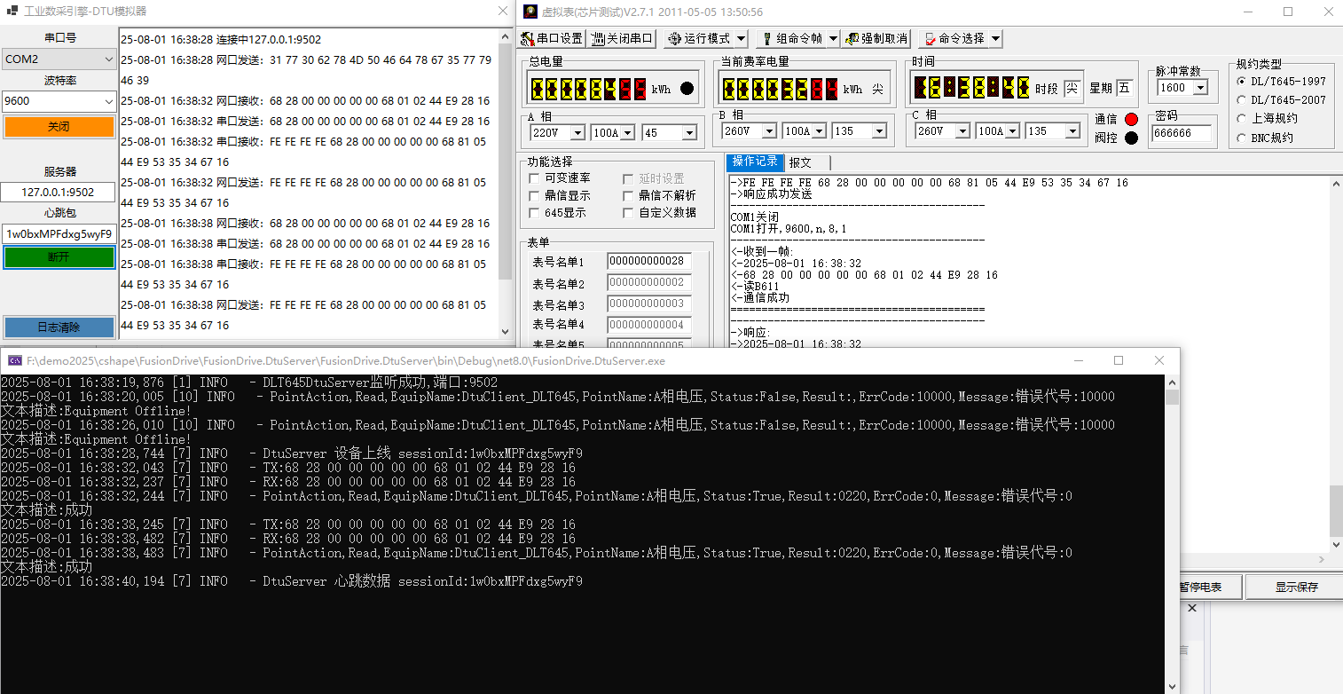This screenshot has height=694, width=1343.
Task: Select the DL/T645-1997 protocol radio button
Action: [x=1242, y=81]
